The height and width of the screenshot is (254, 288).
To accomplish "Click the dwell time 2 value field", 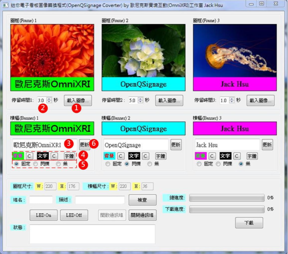I will pyautogui.click(x=133, y=100).
